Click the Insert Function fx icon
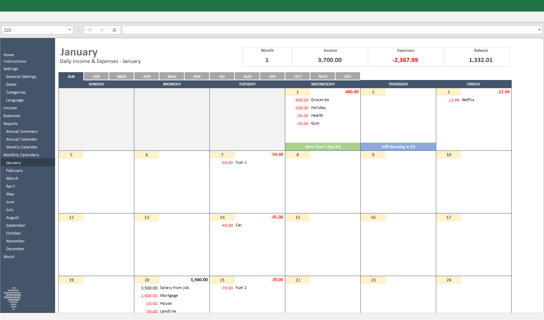544x320 pixels. pyautogui.click(x=115, y=30)
